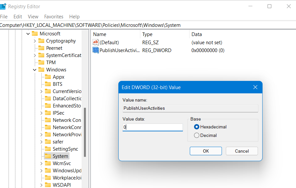
Task: Click the Value data input field
Action: coord(153,127)
